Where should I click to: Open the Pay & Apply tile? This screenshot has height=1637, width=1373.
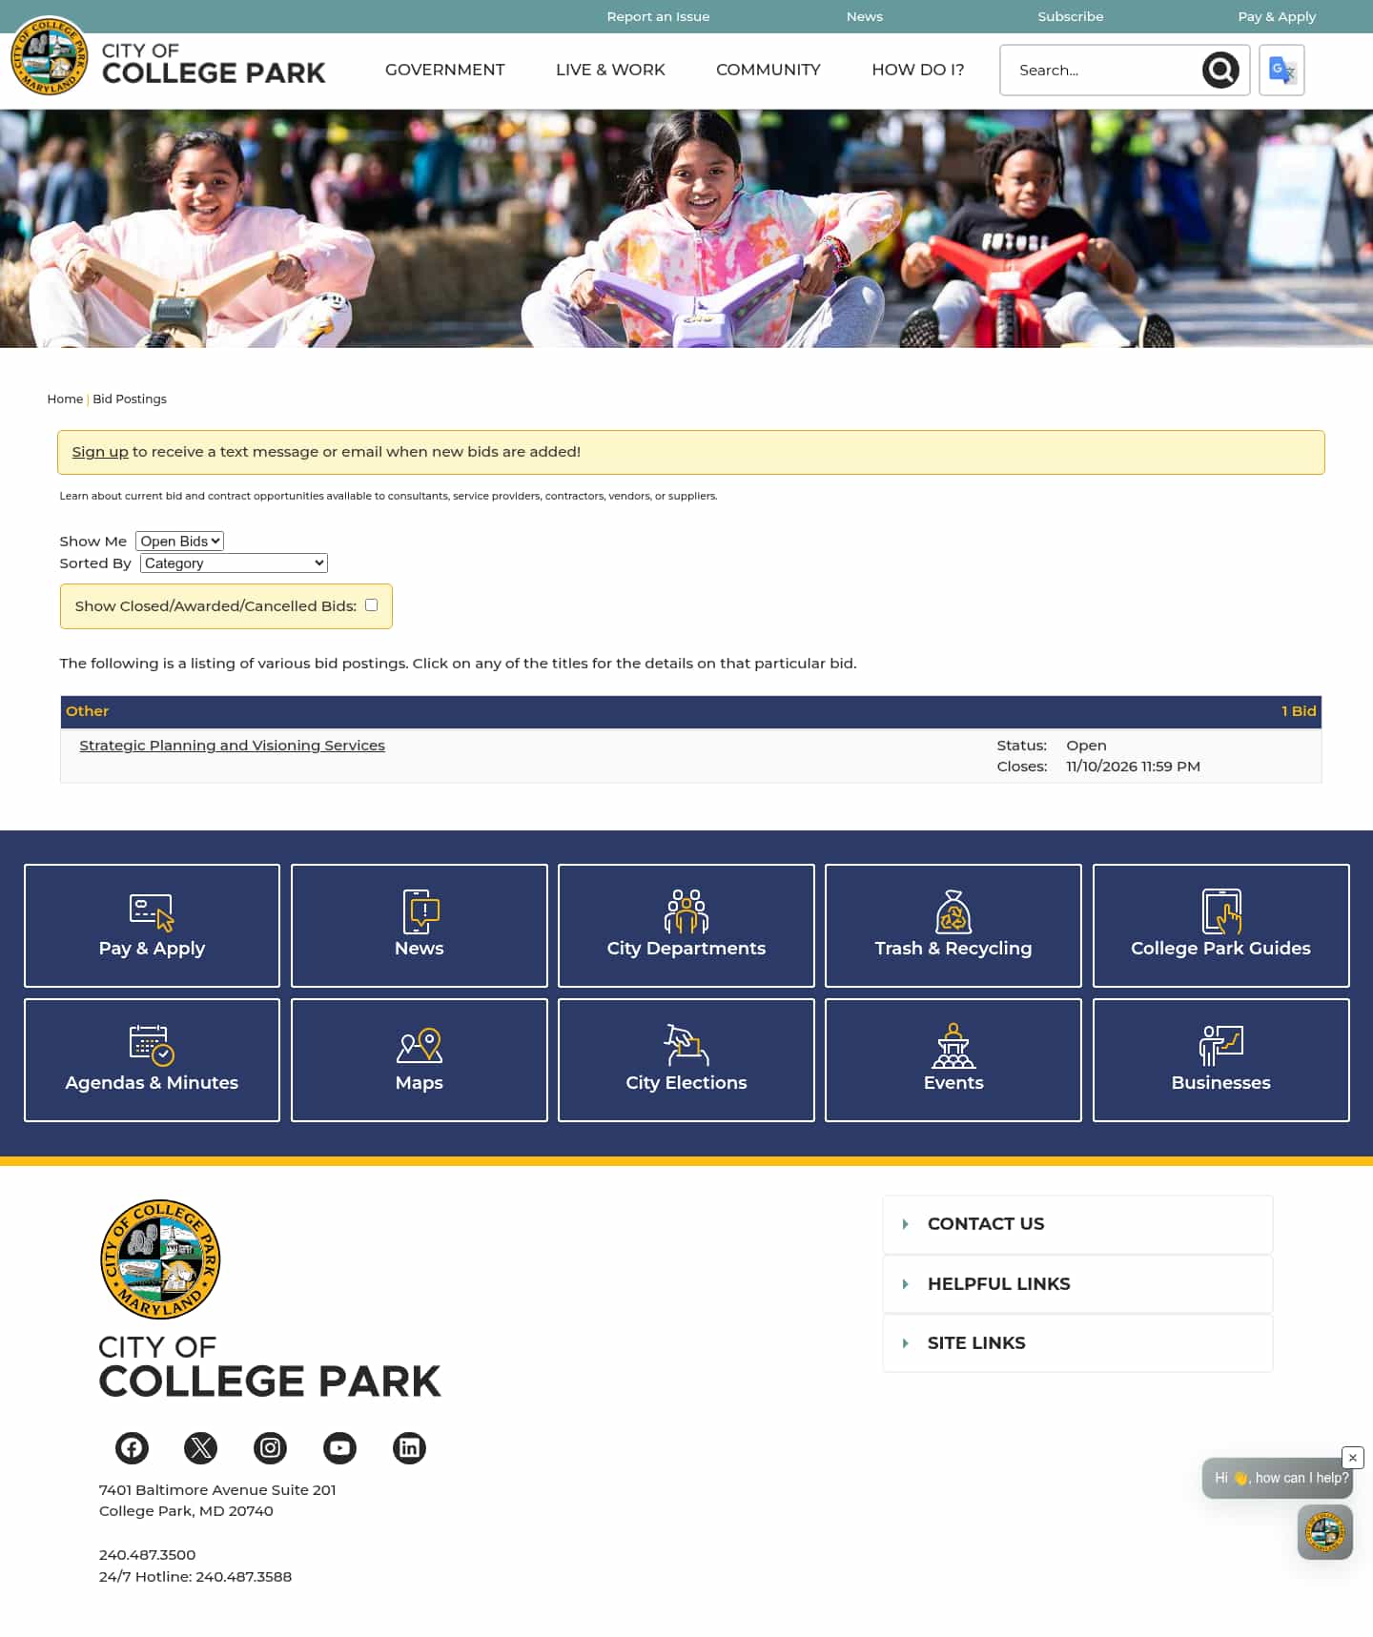click(152, 925)
